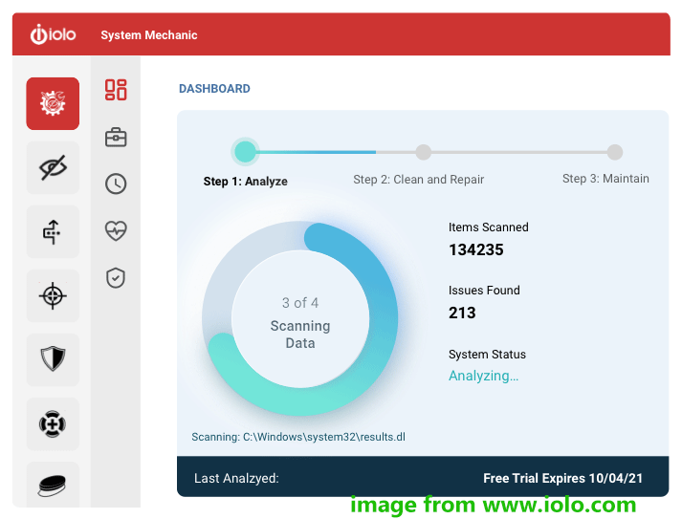Click the Step 1 Analyze progress node
682x519 pixels.
pyautogui.click(x=245, y=152)
